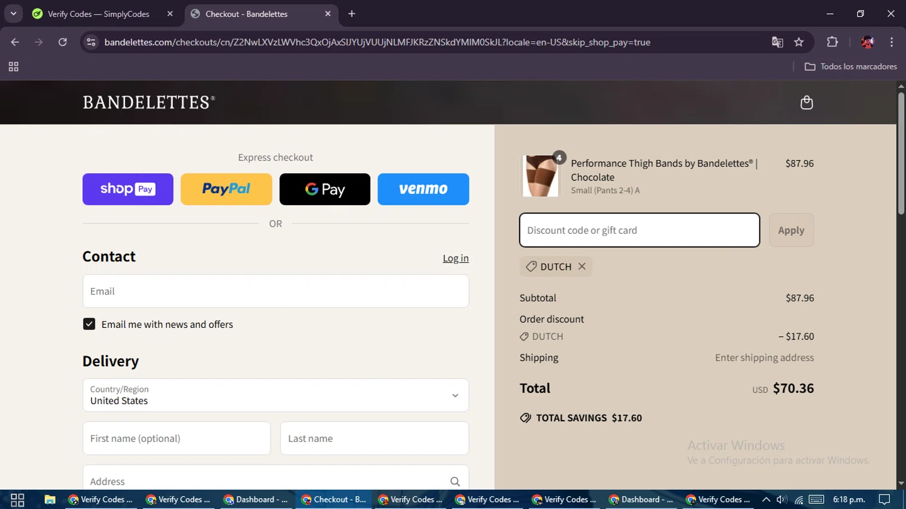Screen dimensions: 906x509
Task: Show hidden system tray icons
Action: click(766, 499)
